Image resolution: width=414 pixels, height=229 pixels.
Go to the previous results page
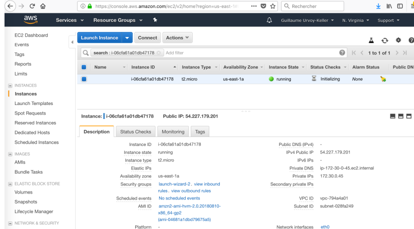362,53
